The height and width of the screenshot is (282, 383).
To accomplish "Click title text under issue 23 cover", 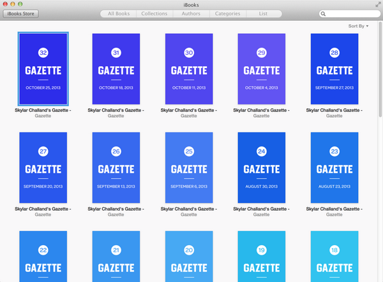I will coord(334,209).
